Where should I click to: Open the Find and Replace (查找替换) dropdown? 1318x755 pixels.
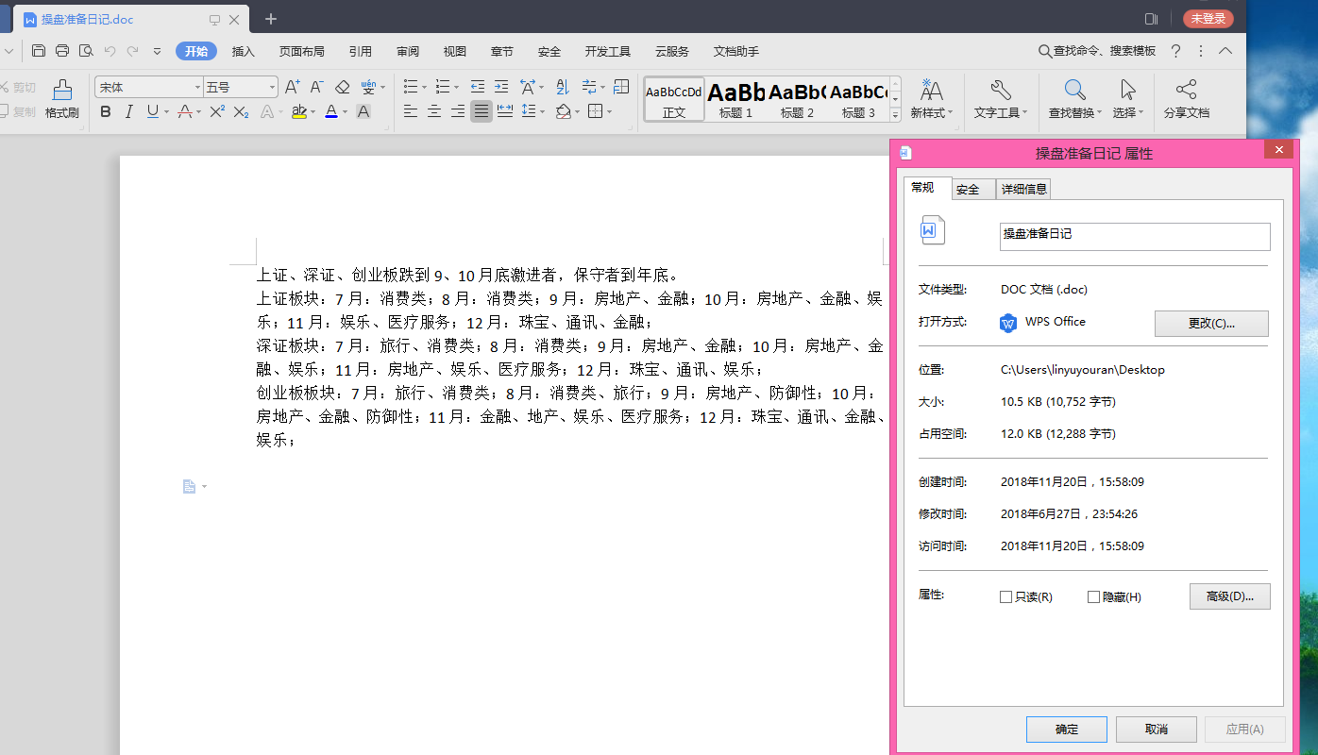[x=1075, y=99]
